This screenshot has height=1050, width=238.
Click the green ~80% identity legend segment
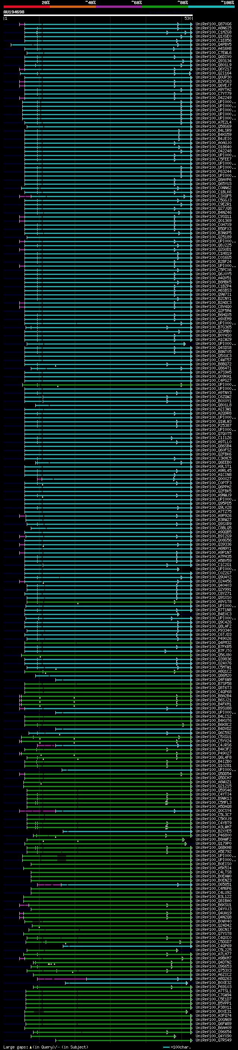[165, 7]
